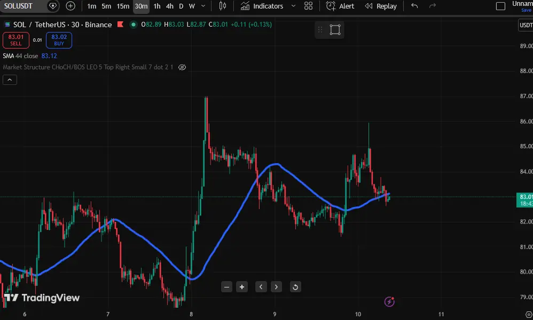Click the SOLUSDT favorite heart icon

53,6
